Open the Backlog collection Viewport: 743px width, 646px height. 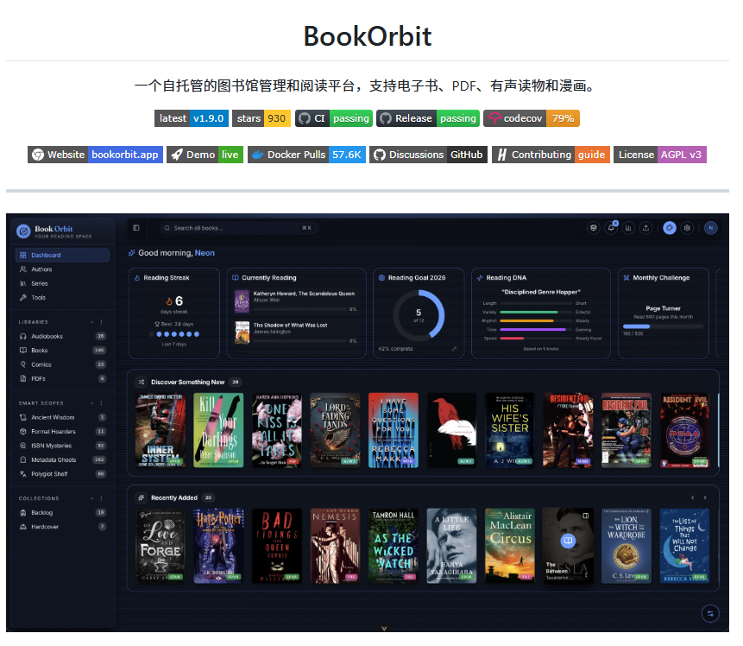(x=62, y=513)
